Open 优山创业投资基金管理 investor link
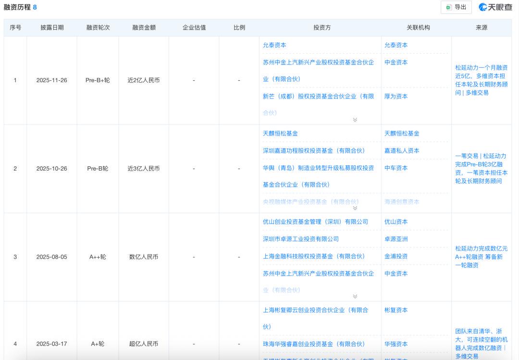This screenshot has height=360, width=519. [x=315, y=222]
